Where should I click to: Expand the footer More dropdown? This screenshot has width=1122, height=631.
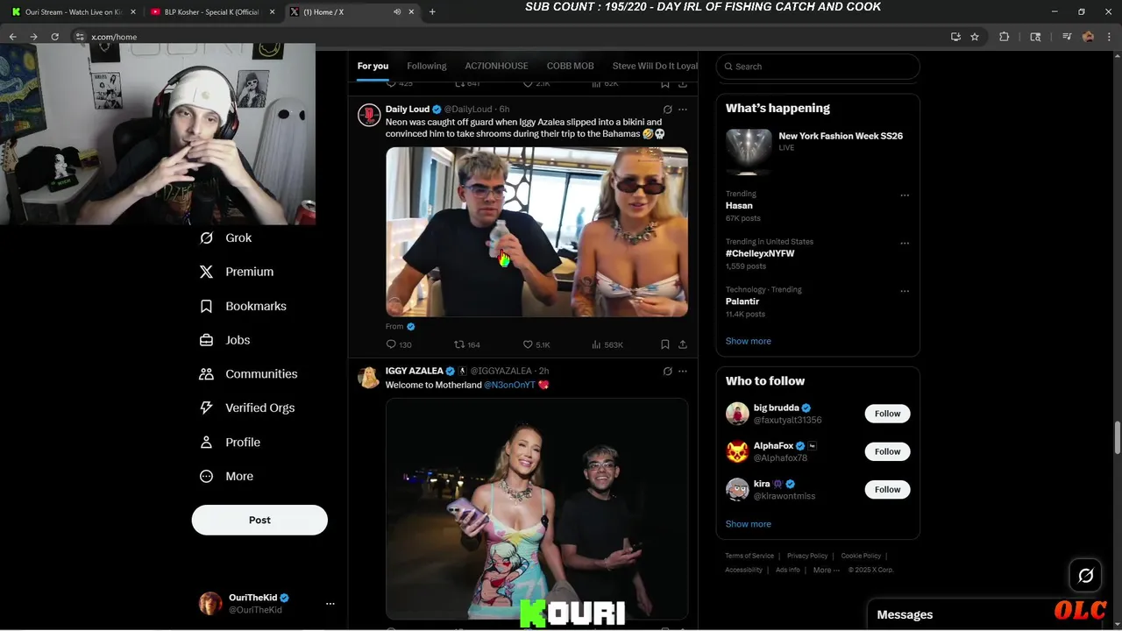[x=827, y=570]
